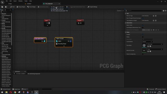The height and width of the screenshot is (94, 167).
Task: Select Execute Blueprint in node palette
Action: point(6,15)
